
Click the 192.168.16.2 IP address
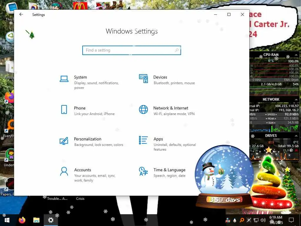[289, 110]
